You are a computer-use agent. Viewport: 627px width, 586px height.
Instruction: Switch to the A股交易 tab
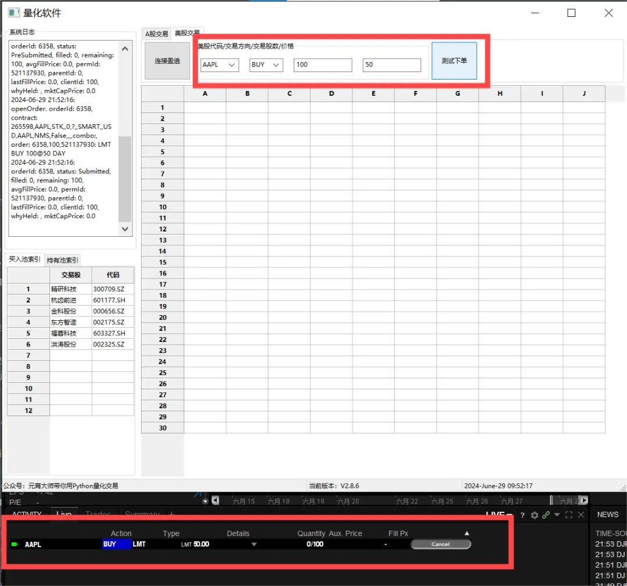156,34
